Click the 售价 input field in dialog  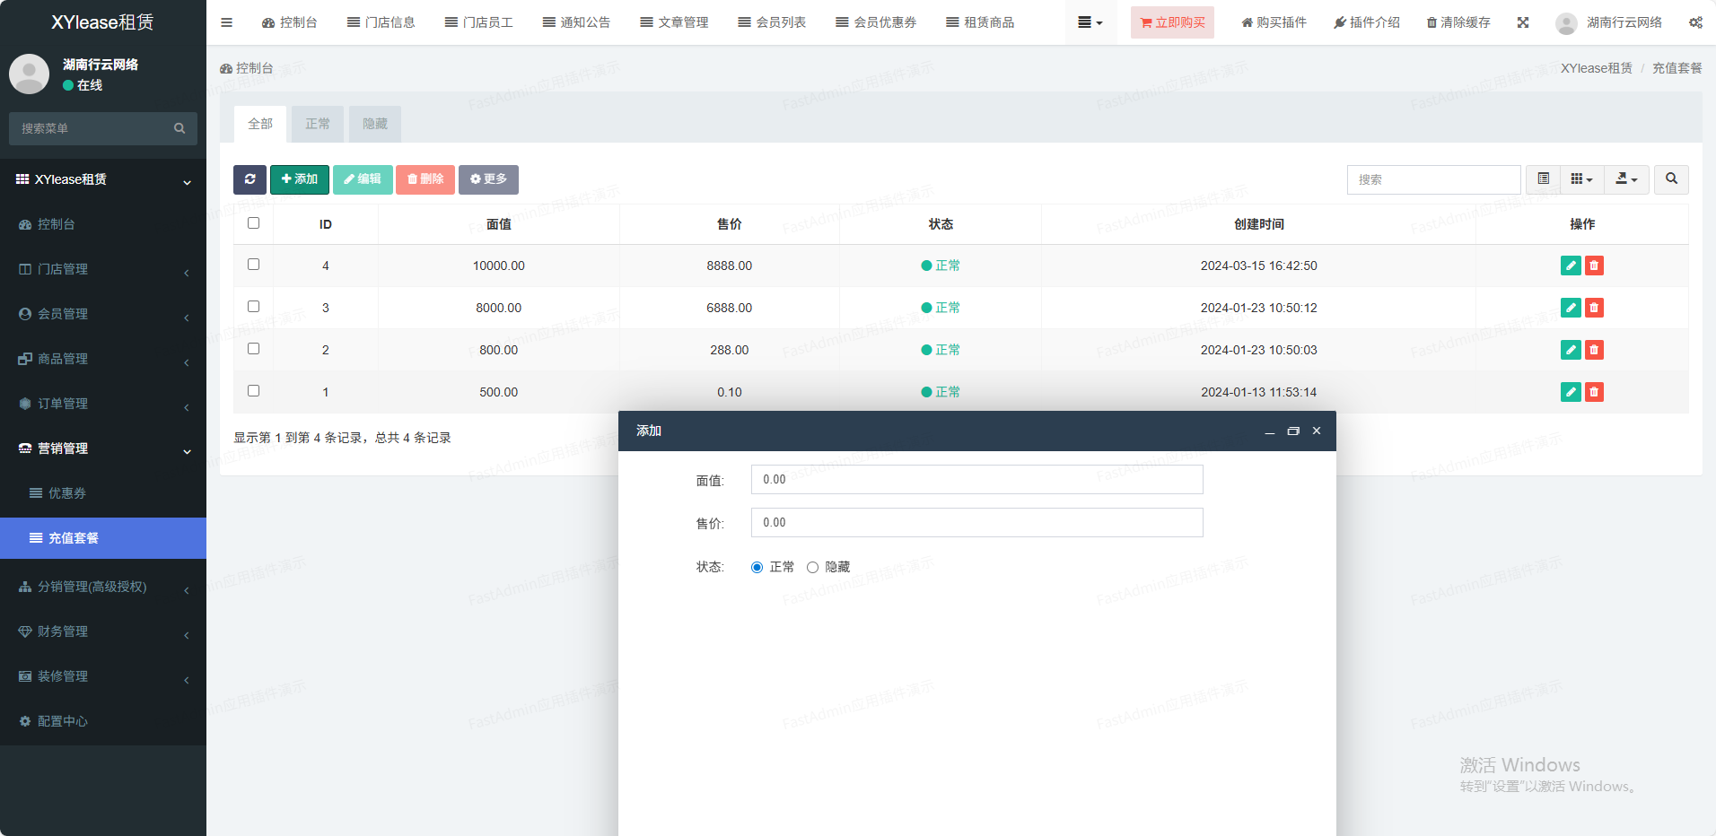[976, 523]
